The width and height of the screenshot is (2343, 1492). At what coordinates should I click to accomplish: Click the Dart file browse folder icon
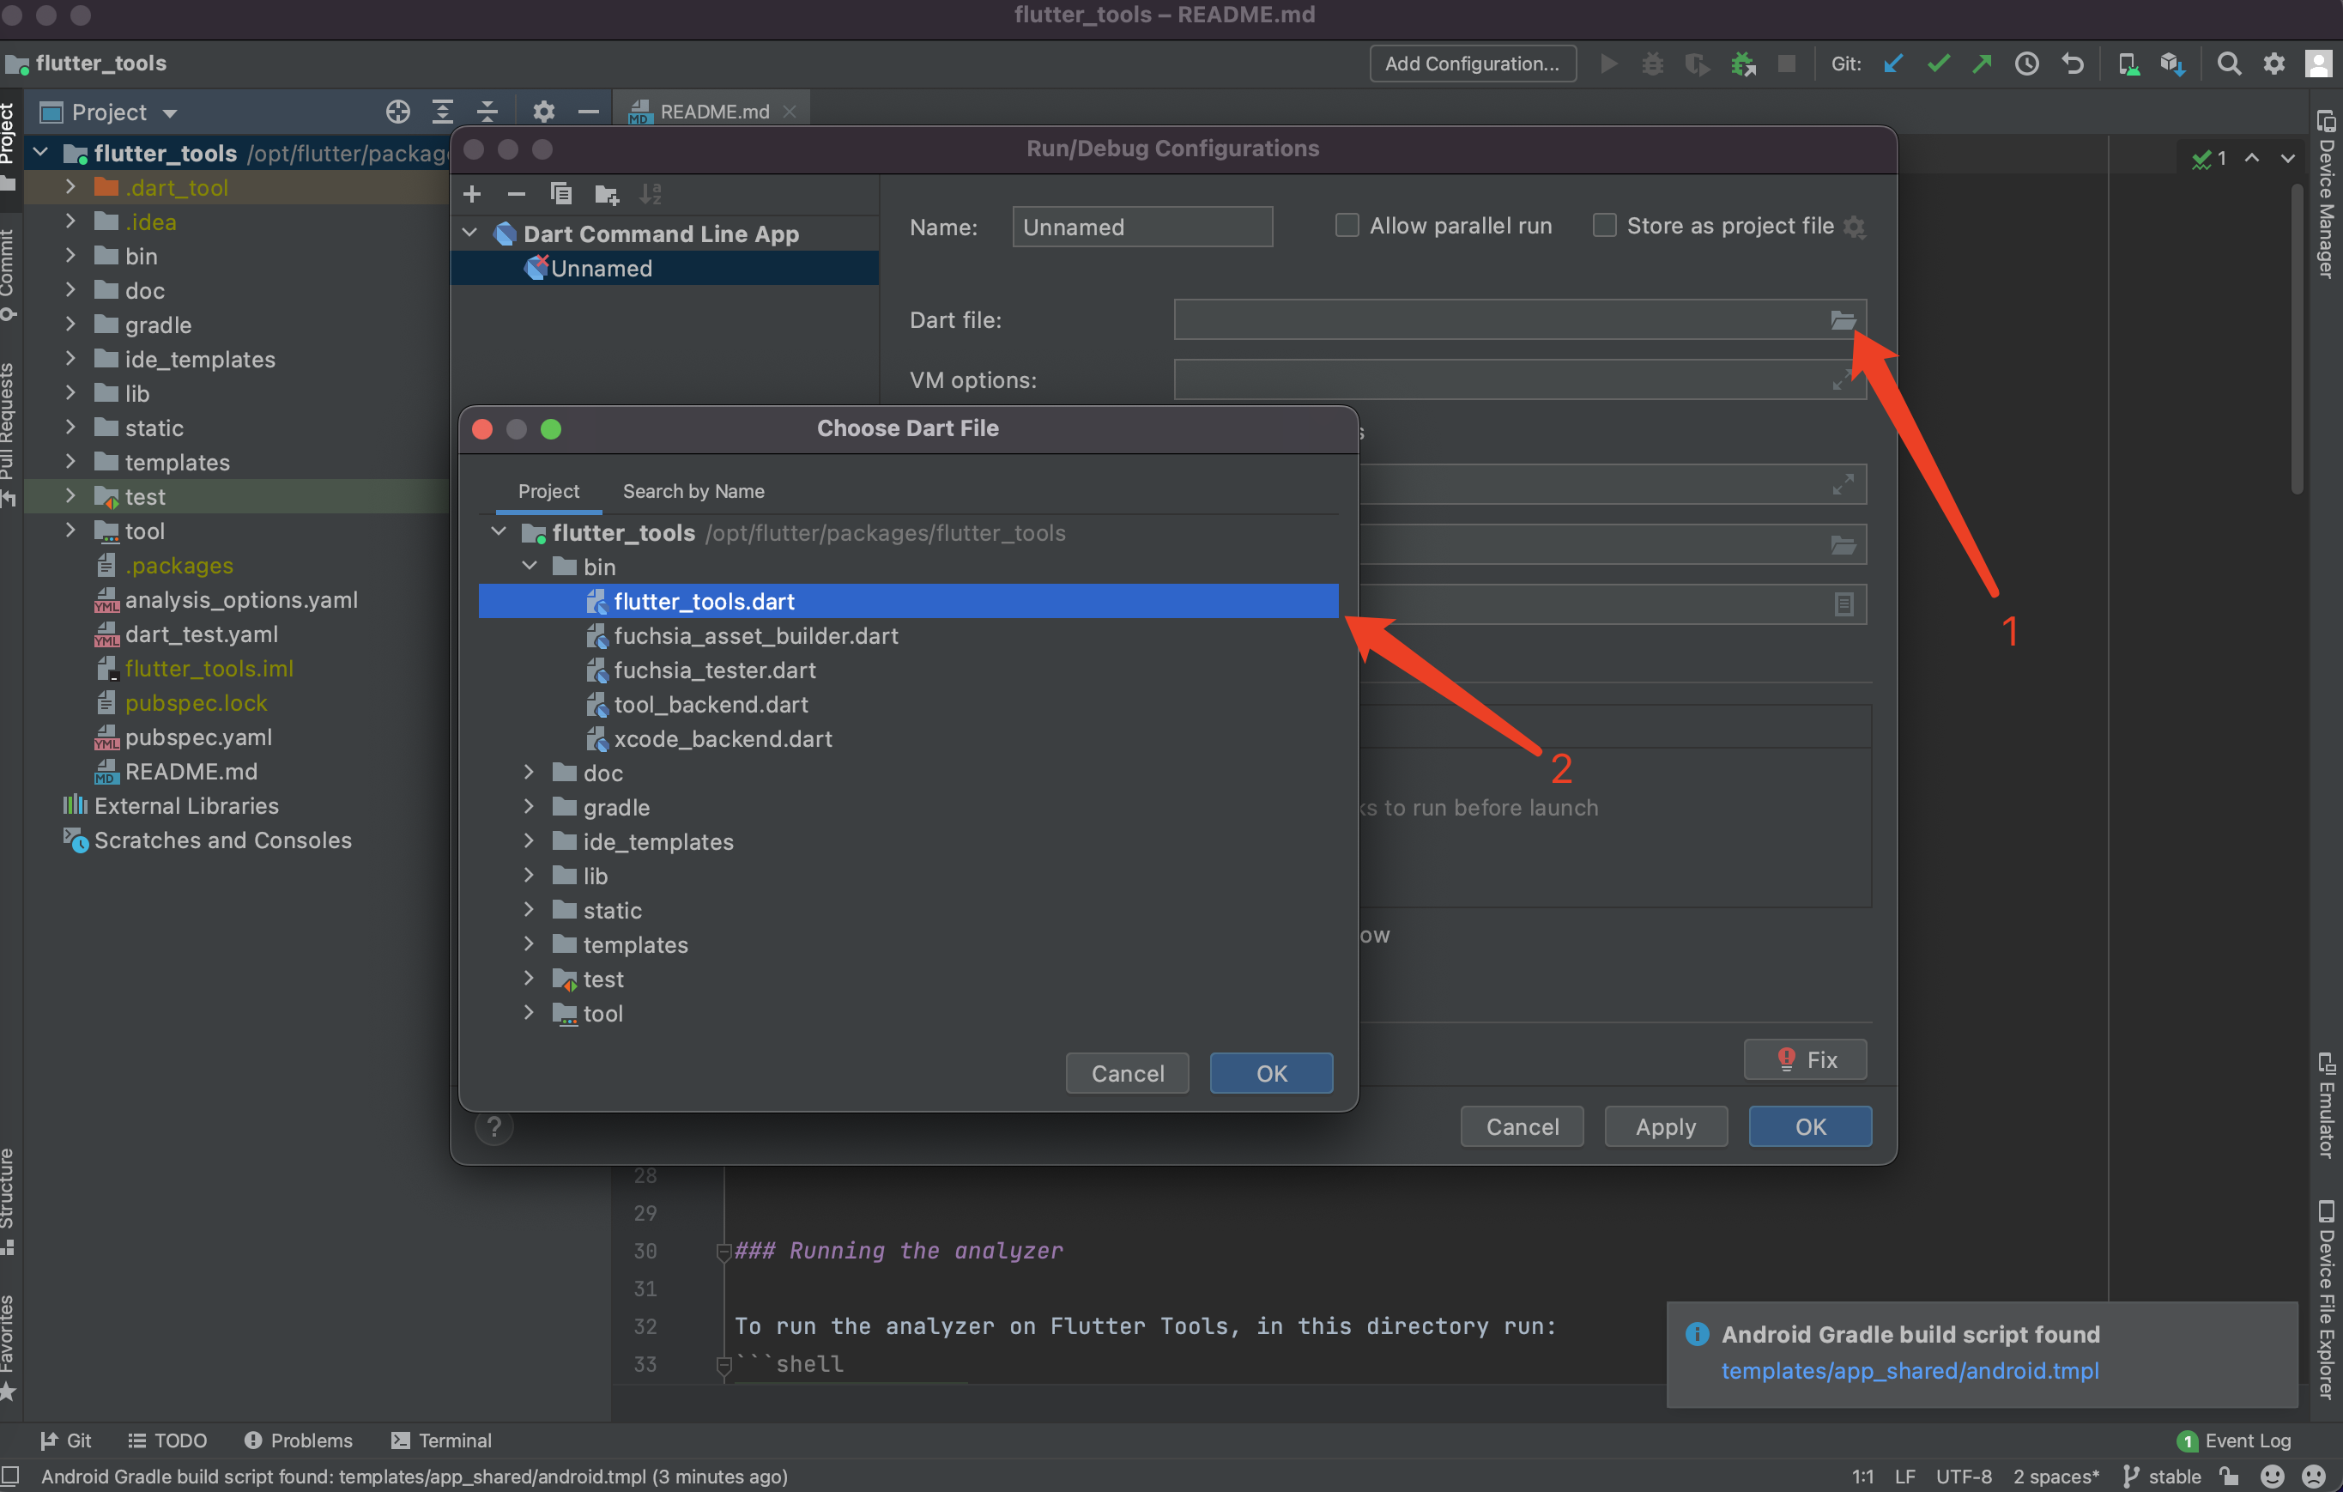click(x=1842, y=320)
